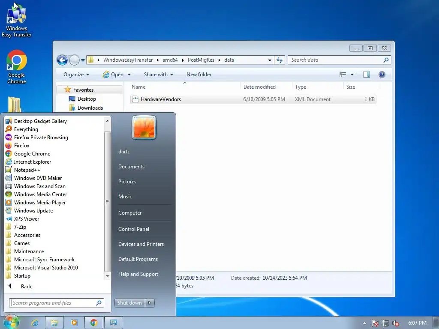
Task: Select the HardwareVendors XML file
Action: point(253,99)
